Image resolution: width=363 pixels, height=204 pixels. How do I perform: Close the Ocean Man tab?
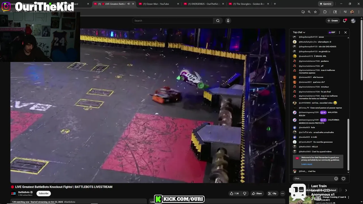[x=178, y=4]
